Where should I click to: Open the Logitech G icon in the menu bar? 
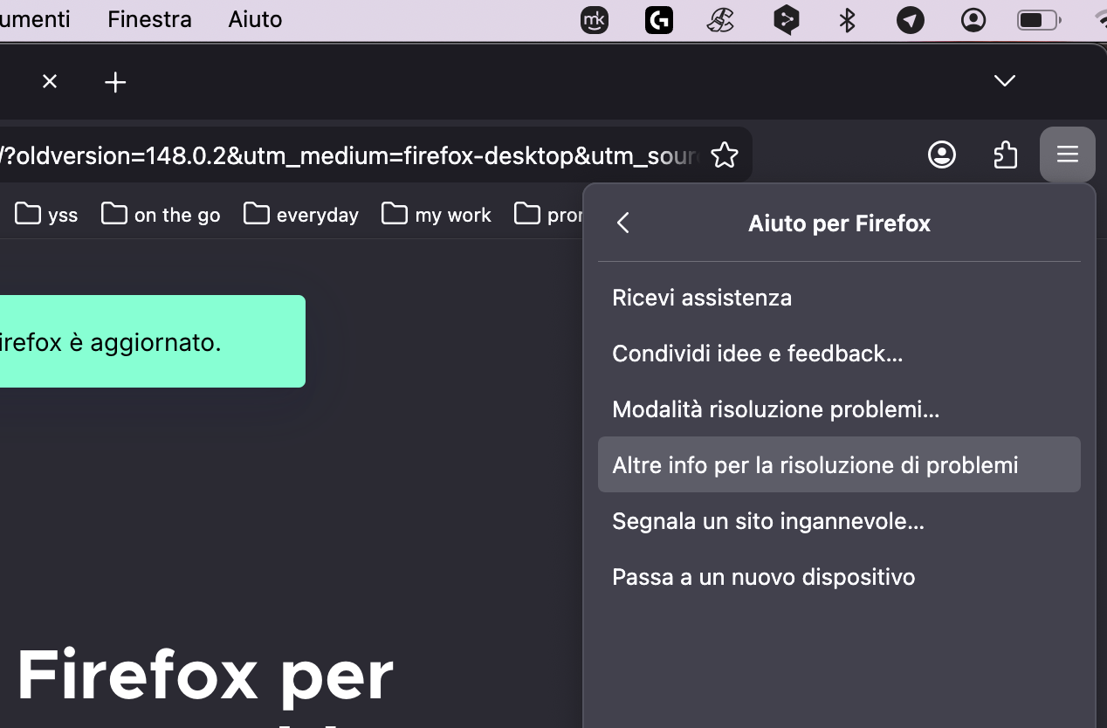tap(659, 19)
